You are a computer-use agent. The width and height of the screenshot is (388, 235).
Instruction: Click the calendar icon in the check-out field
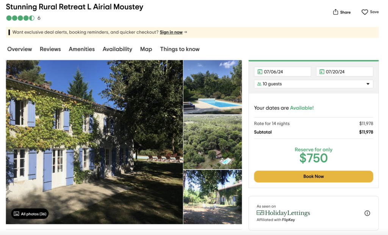click(322, 71)
